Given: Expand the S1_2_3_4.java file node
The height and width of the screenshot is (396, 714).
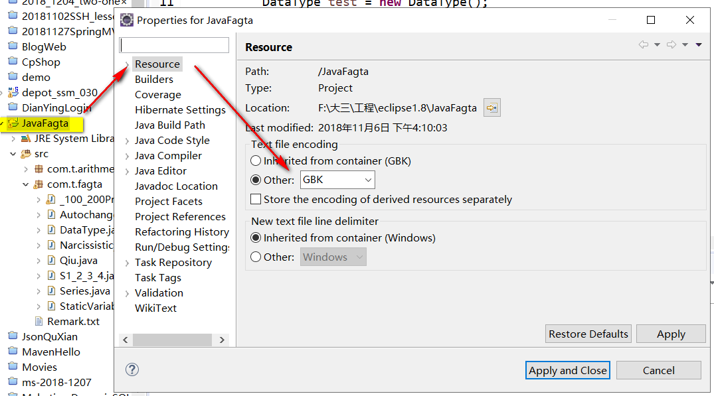Looking at the screenshot, I should [39, 276].
